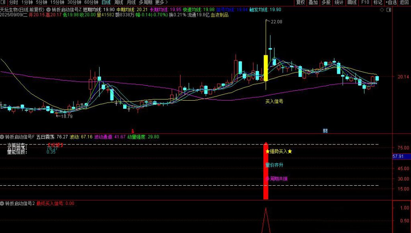Open F10 company information
This screenshot has height=233, width=411.
pyautogui.click(x=365, y=2)
